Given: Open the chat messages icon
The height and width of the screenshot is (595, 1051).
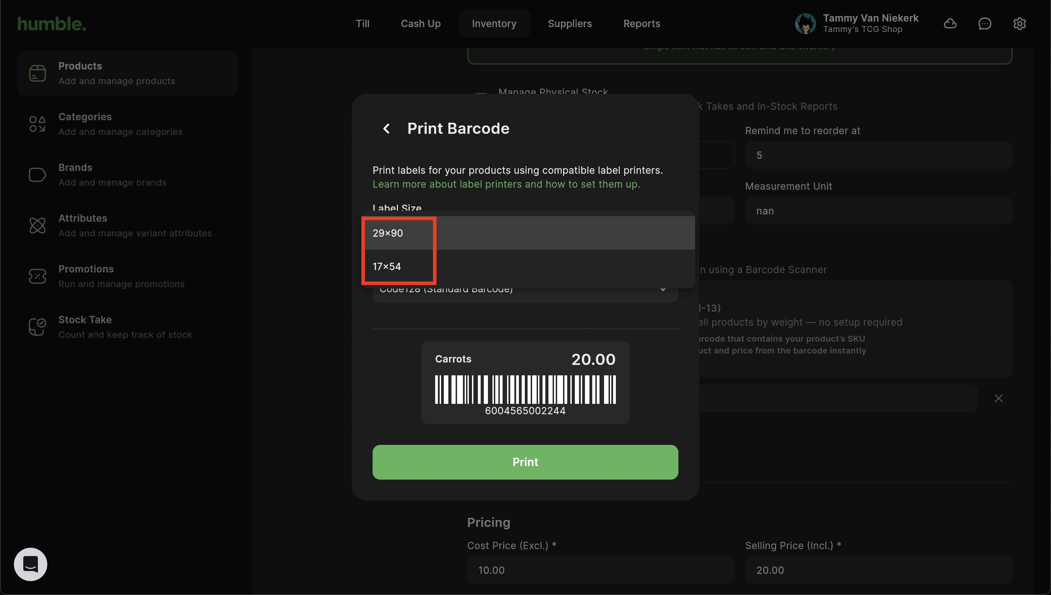Looking at the screenshot, I should [985, 24].
